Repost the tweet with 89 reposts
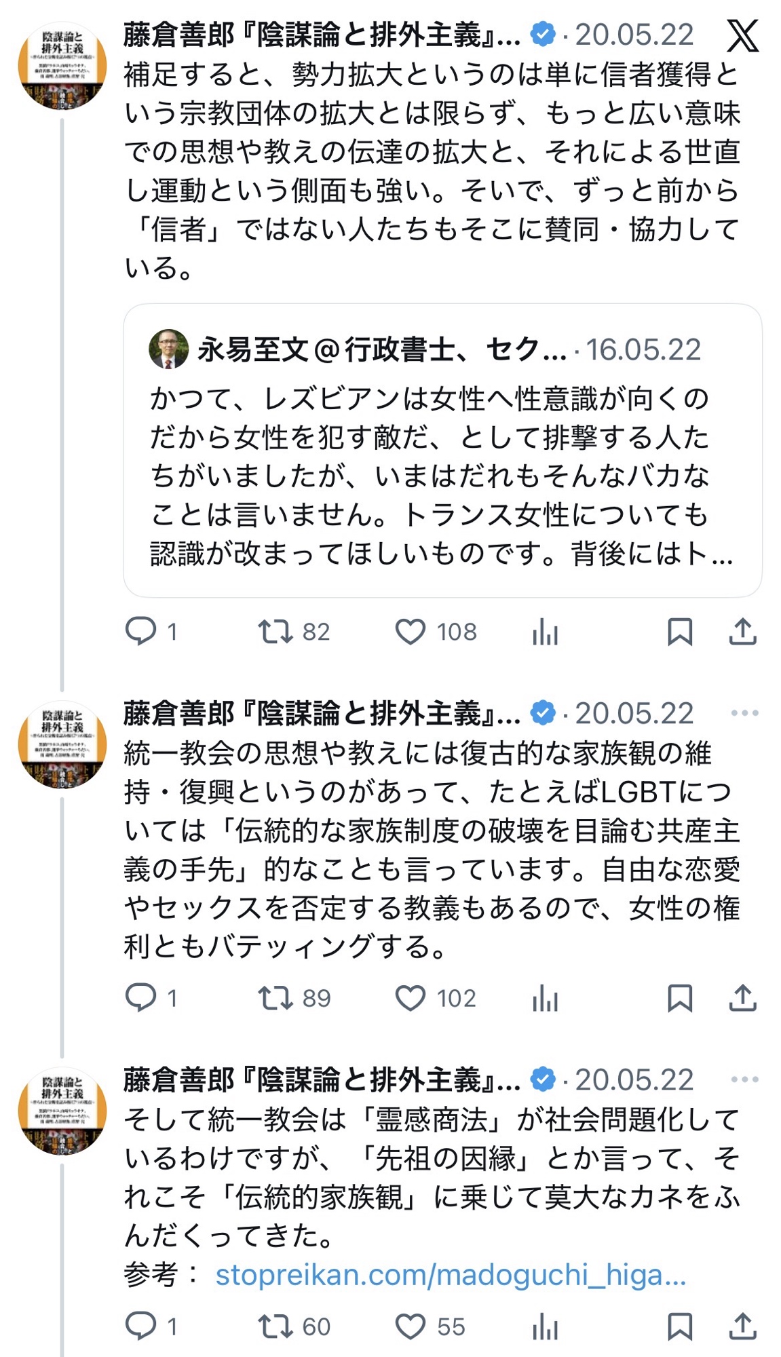 (275, 998)
